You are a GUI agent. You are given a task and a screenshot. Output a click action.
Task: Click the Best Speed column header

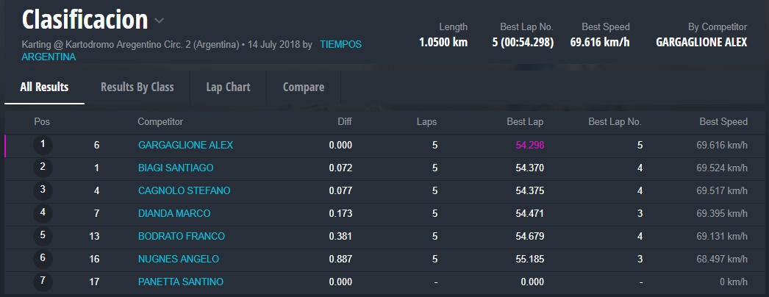(x=723, y=121)
